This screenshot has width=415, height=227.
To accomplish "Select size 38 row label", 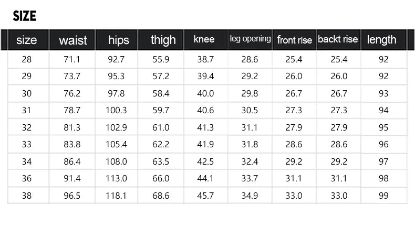I will point(27,196).
